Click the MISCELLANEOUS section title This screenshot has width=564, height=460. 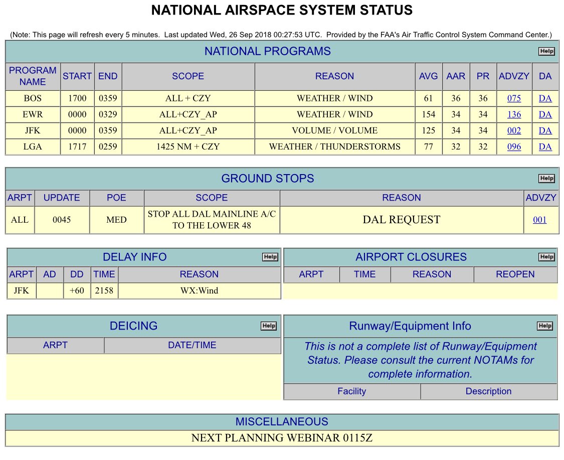tap(282, 421)
